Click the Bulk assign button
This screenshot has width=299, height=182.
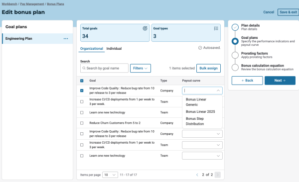(x=208, y=68)
